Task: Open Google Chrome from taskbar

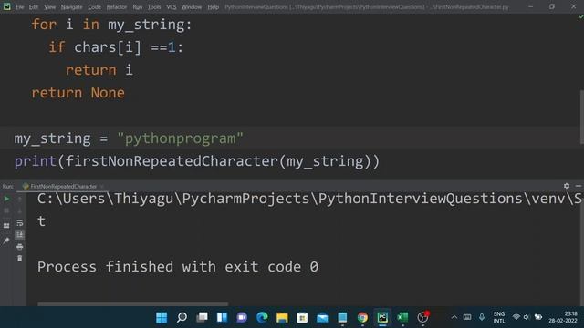Action: [x=362, y=317]
